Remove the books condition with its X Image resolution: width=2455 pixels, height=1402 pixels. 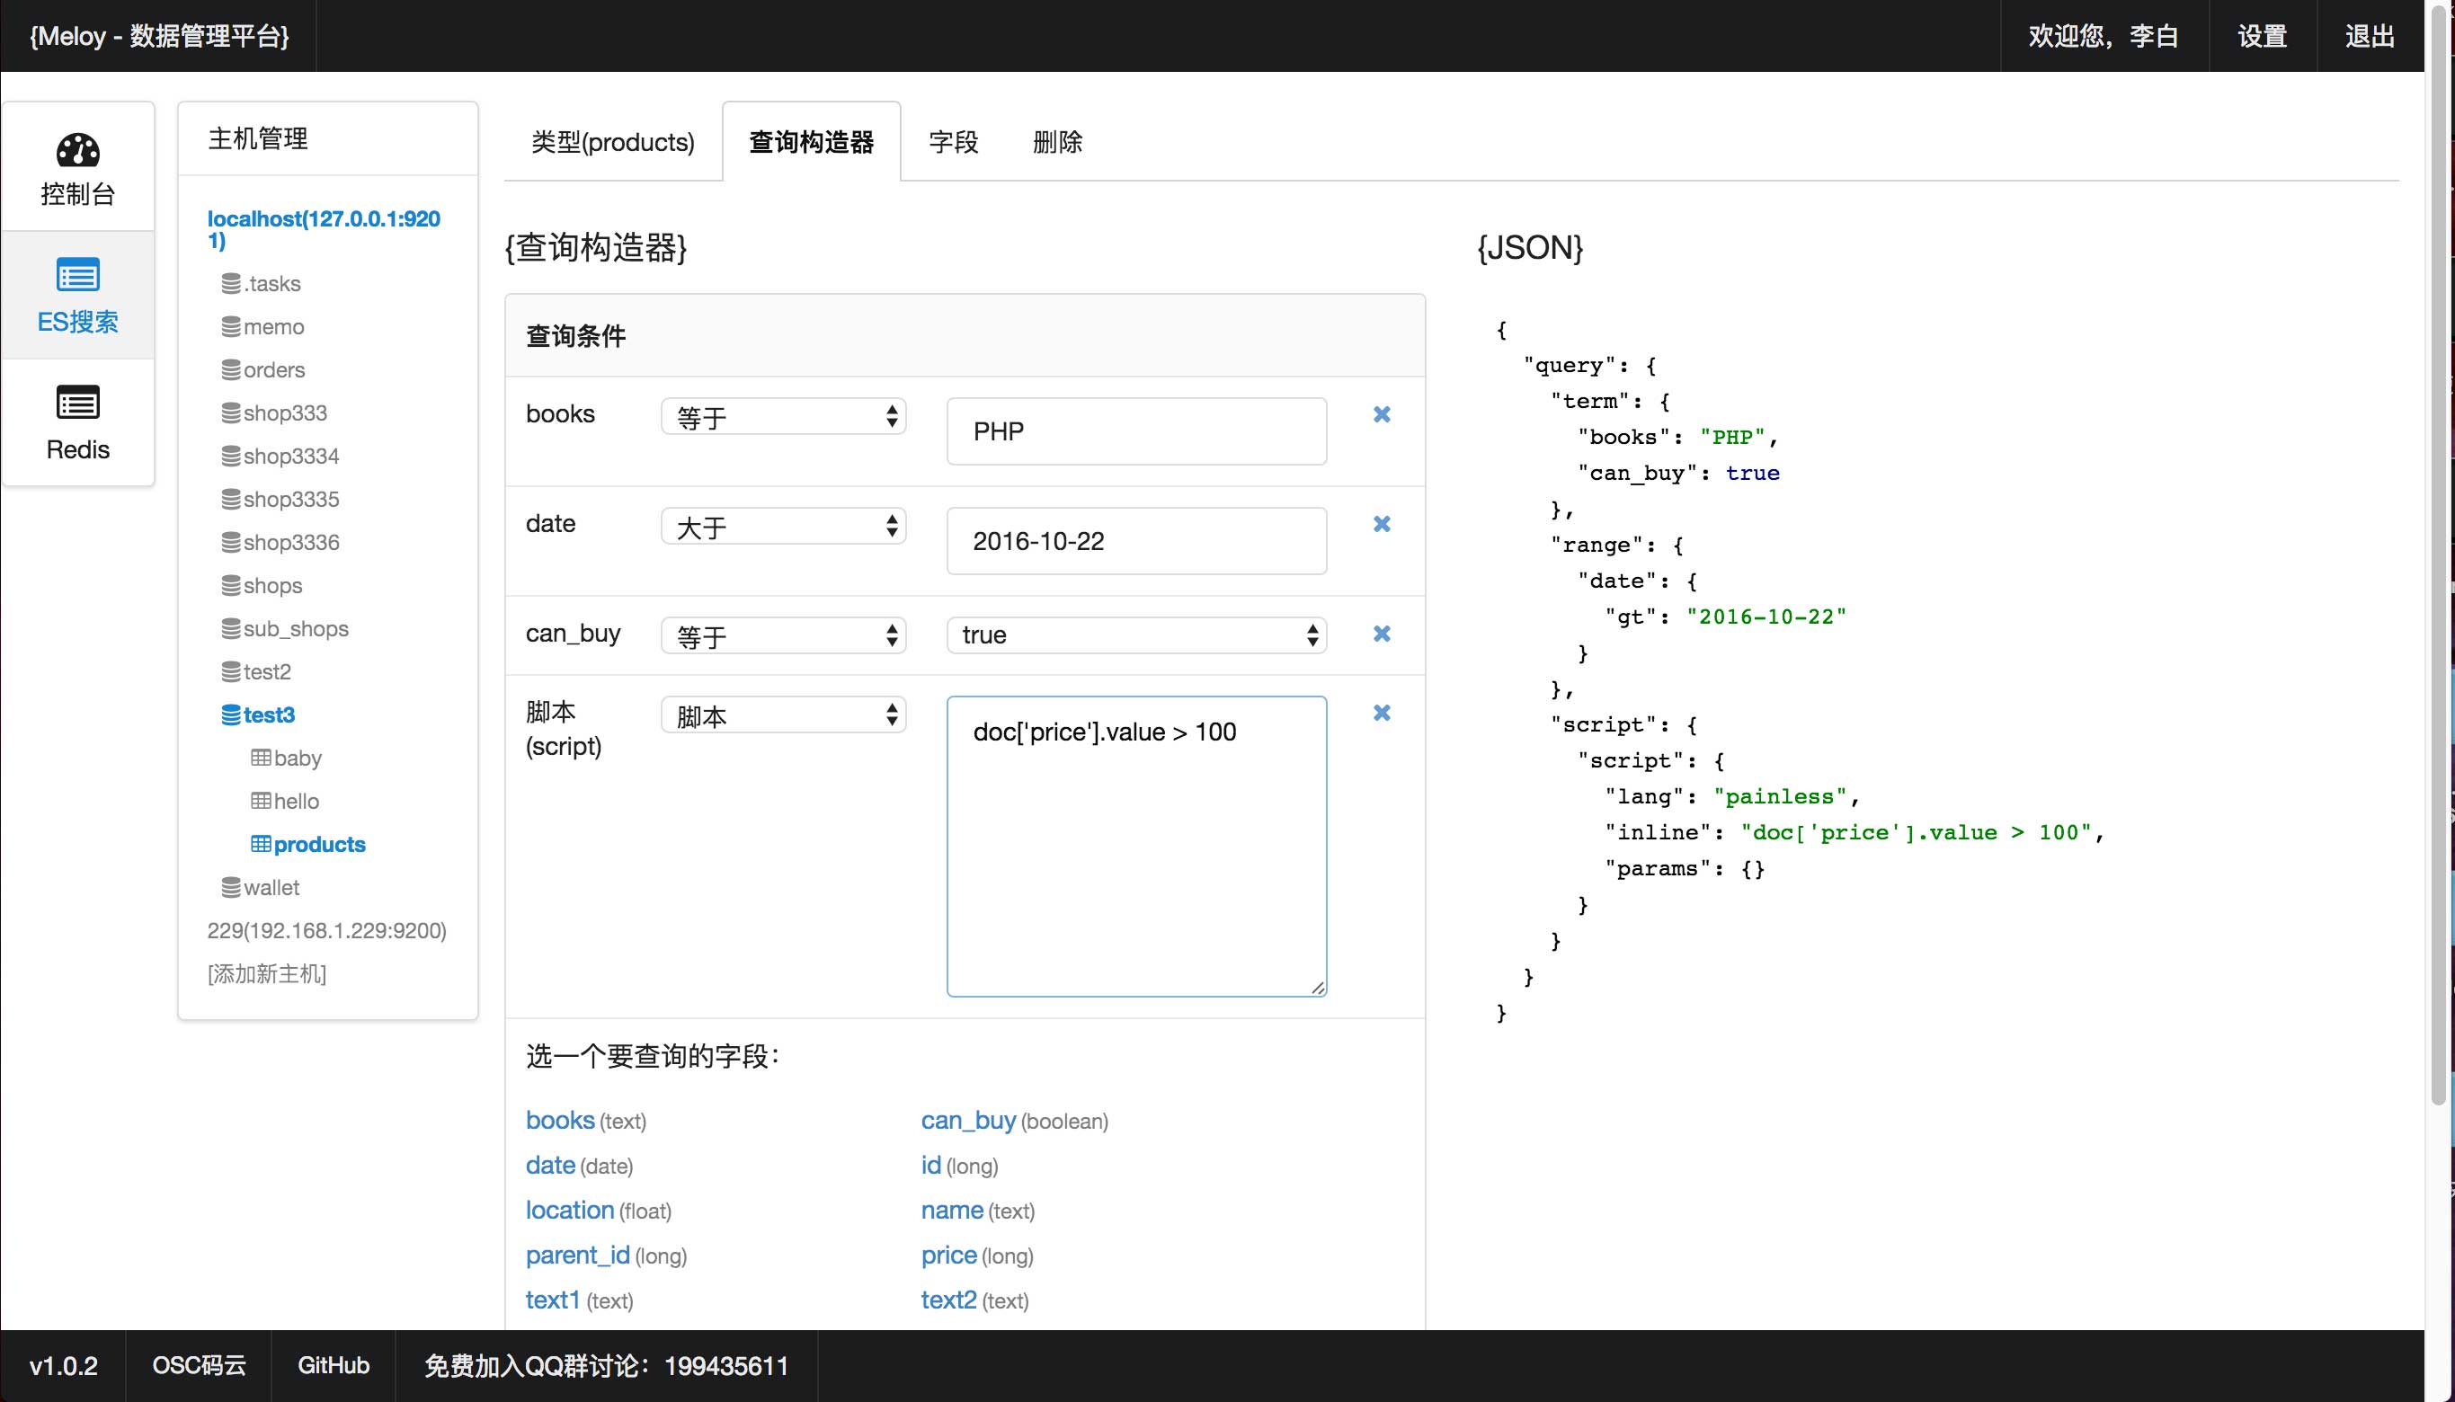(1382, 414)
